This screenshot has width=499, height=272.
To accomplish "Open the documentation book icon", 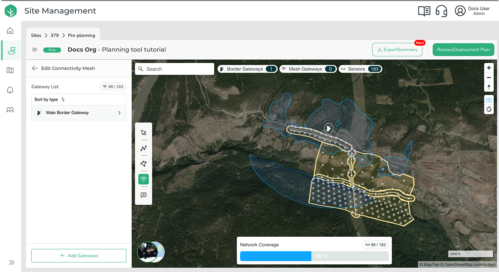I will (424, 11).
